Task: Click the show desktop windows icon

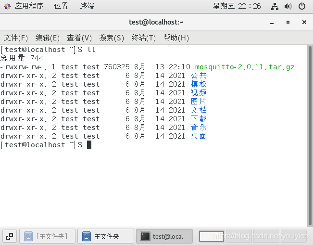Action: click(x=10, y=236)
